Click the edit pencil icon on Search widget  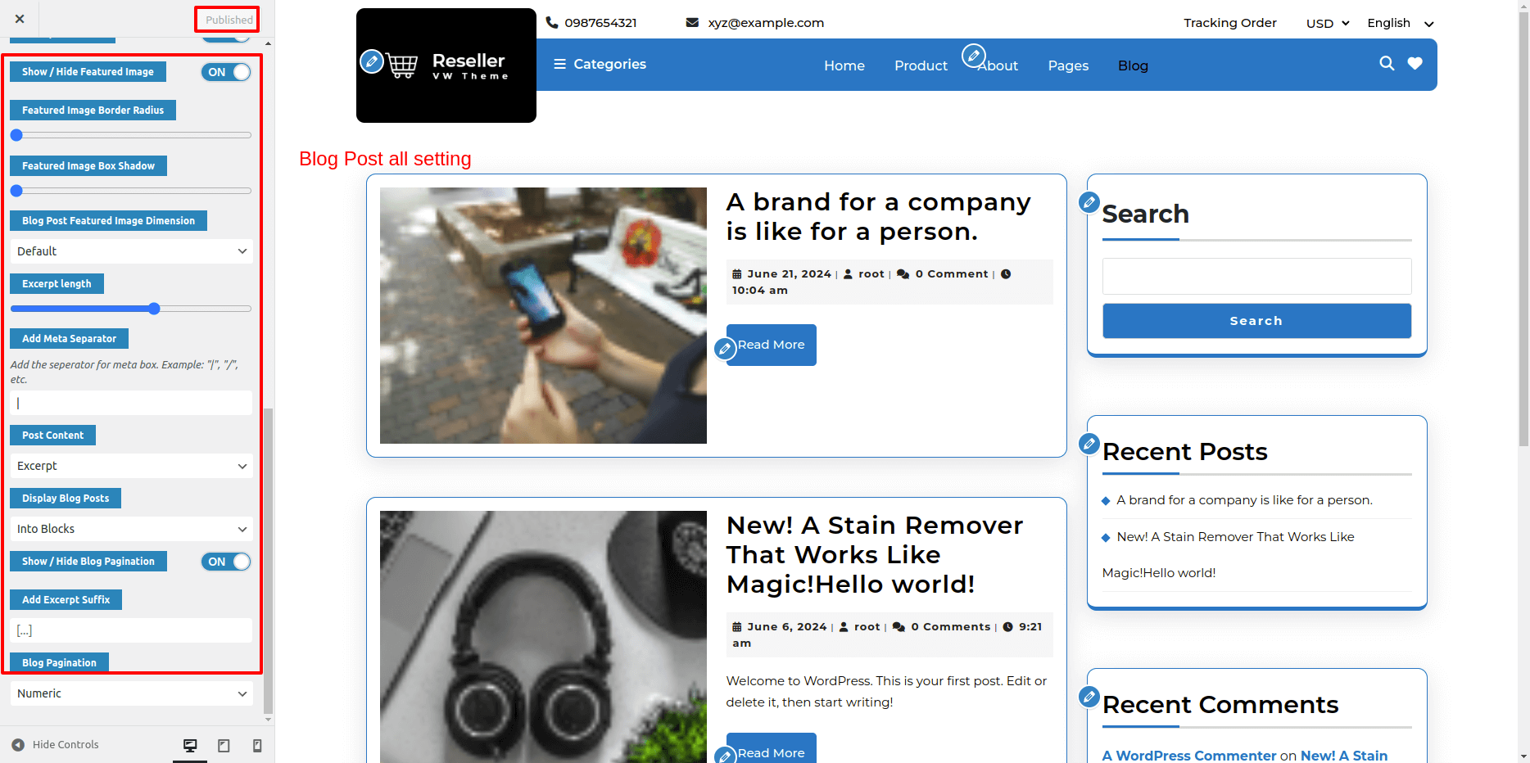click(1089, 202)
